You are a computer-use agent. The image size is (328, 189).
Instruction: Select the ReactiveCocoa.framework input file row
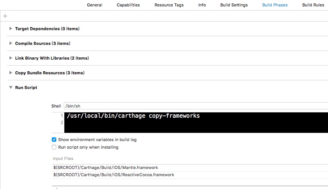click(113, 175)
